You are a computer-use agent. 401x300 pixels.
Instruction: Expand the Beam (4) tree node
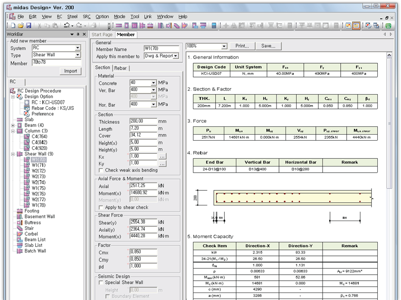click(x=13, y=125)
